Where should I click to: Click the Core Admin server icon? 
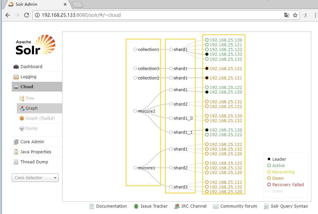(16, 142)
